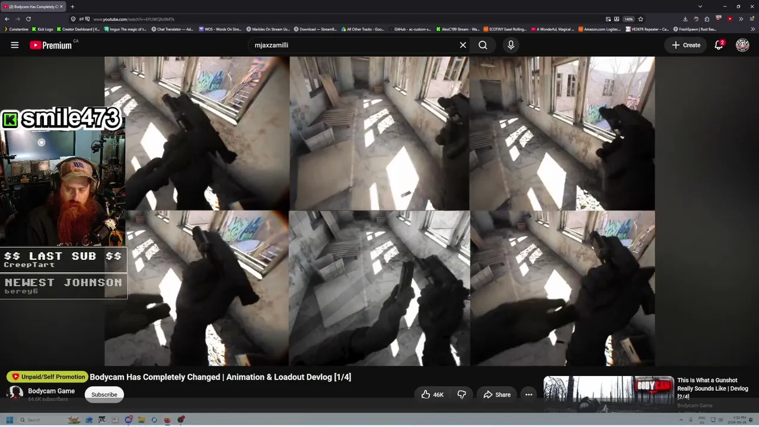Bookmark this page with star icon
Viewport: 759px width, 427px height.
point(640,19)
